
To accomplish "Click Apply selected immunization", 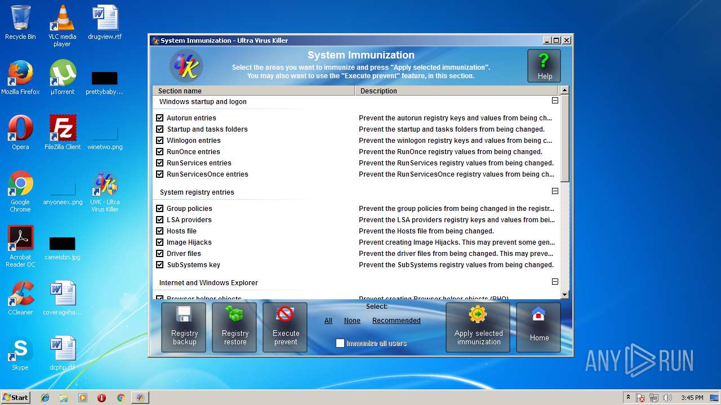I will click(x=478, y=327).
